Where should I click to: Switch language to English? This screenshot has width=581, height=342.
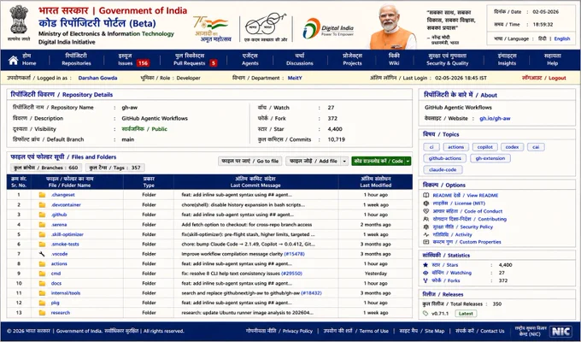pyautogui.click(x=561, y=38)
